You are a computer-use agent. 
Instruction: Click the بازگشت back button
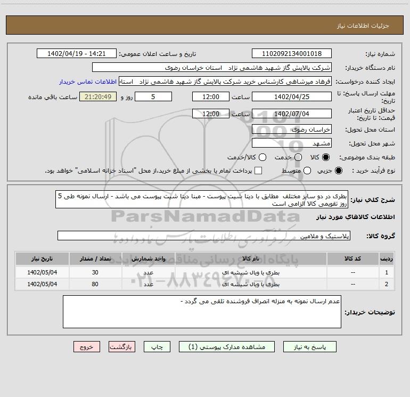[x=122, y=346]
